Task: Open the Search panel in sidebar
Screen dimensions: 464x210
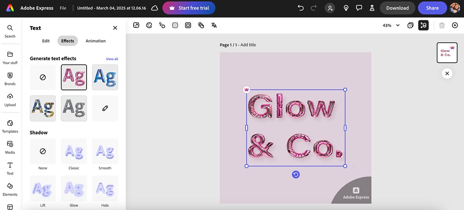Action: (10, 31)
